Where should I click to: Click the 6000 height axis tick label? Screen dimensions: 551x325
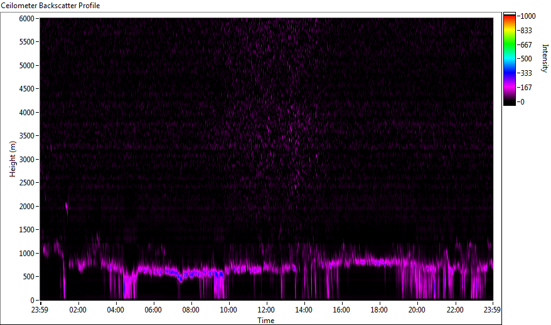(27, 19)
